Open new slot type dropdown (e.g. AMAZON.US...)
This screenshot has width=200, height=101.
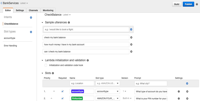(108, 83)
